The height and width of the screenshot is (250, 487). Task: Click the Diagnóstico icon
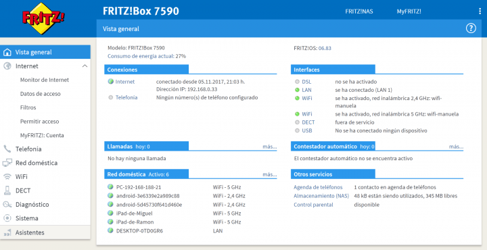(7, 205)
